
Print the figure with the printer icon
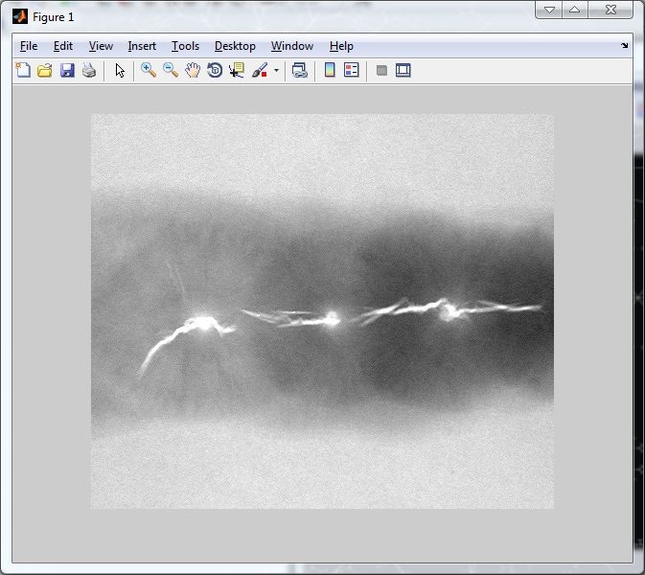coord(89,70)
